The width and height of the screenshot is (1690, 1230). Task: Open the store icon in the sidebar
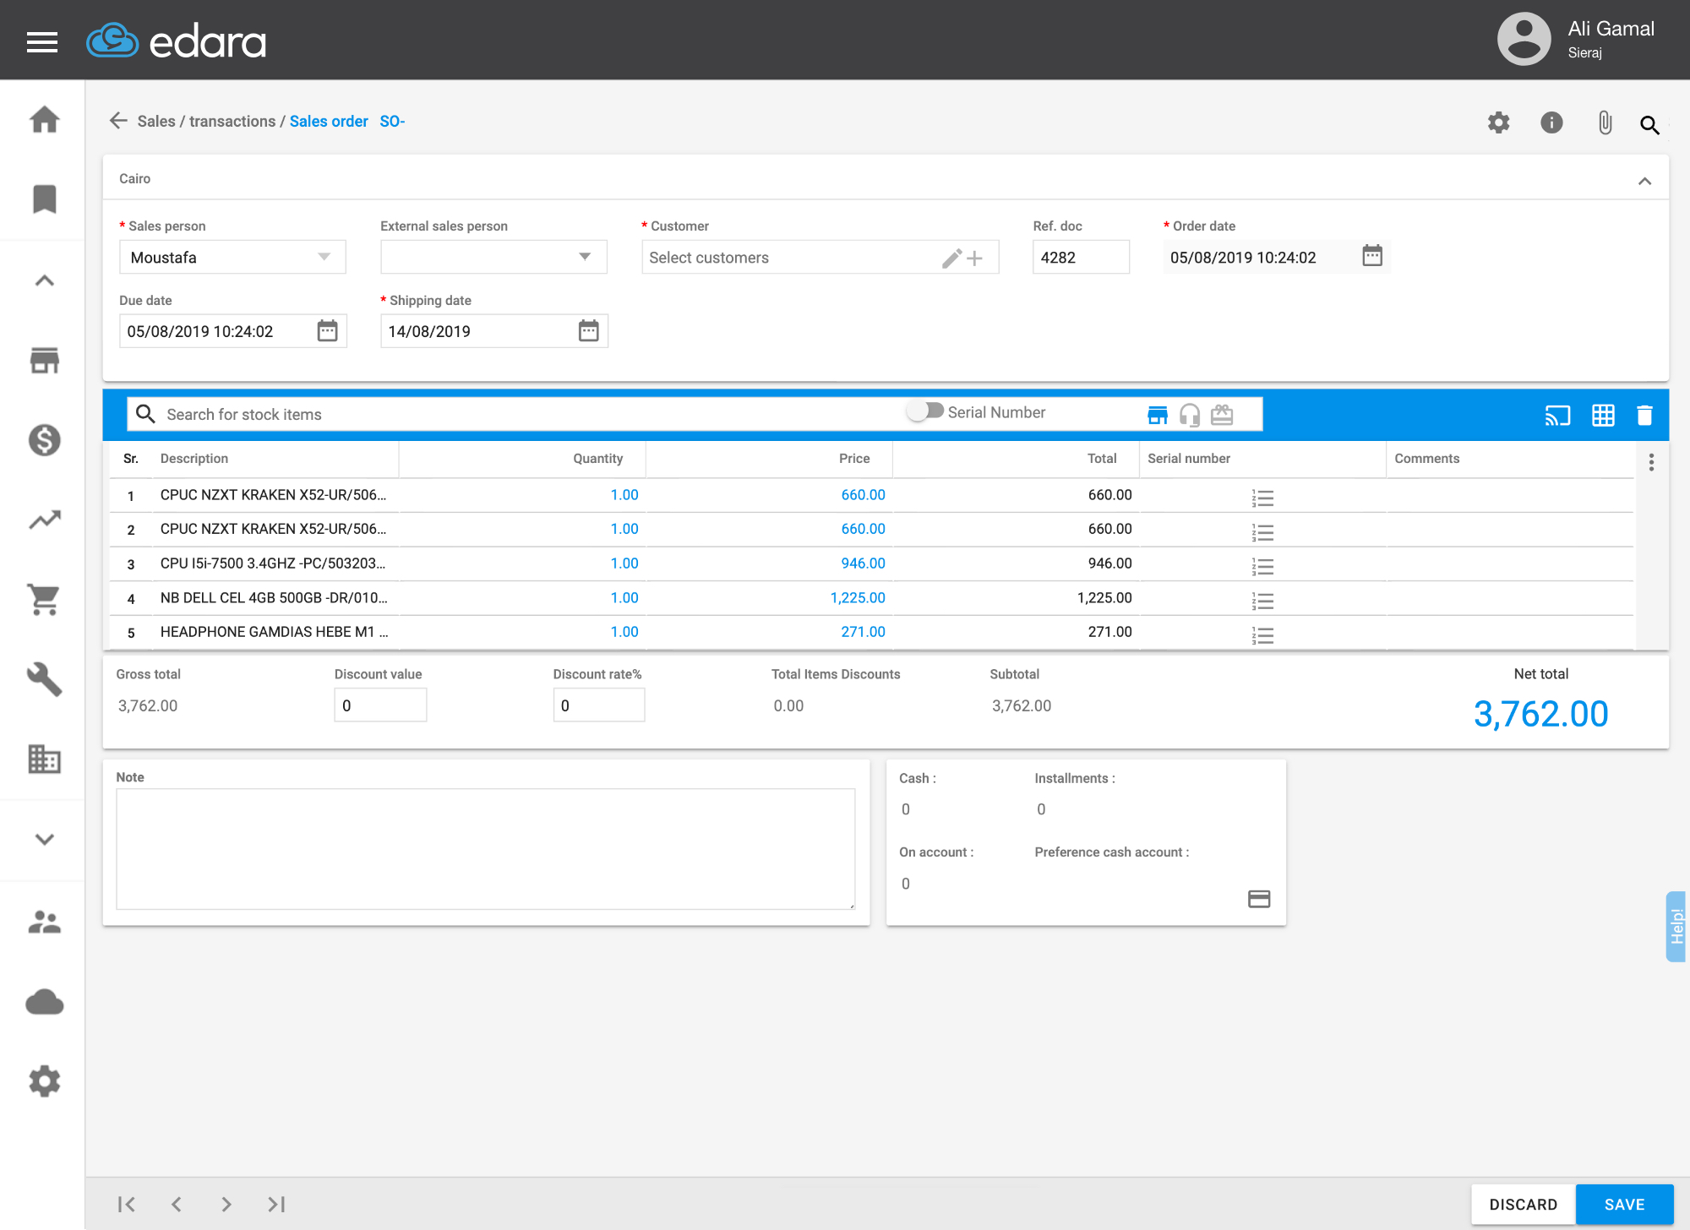tap(43, 361)
